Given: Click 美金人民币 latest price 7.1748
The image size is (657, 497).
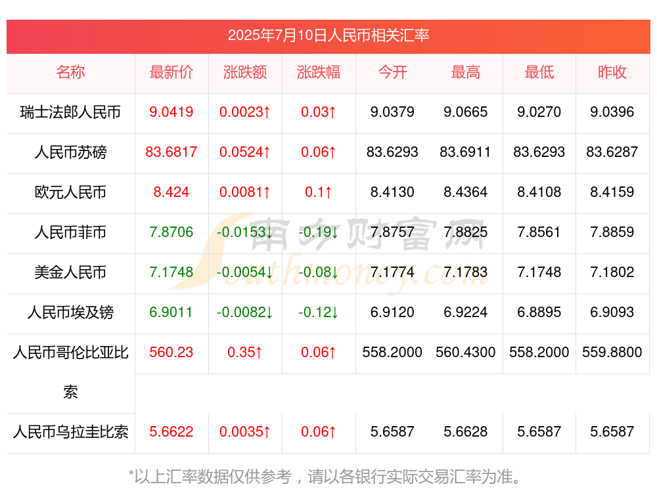Looking at the screenshot, I should click(171, 272).
